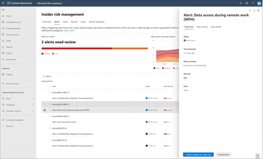Expand the Tools section chevron
The width and height of the screenshot is (263, 159).
coord(33,99)
